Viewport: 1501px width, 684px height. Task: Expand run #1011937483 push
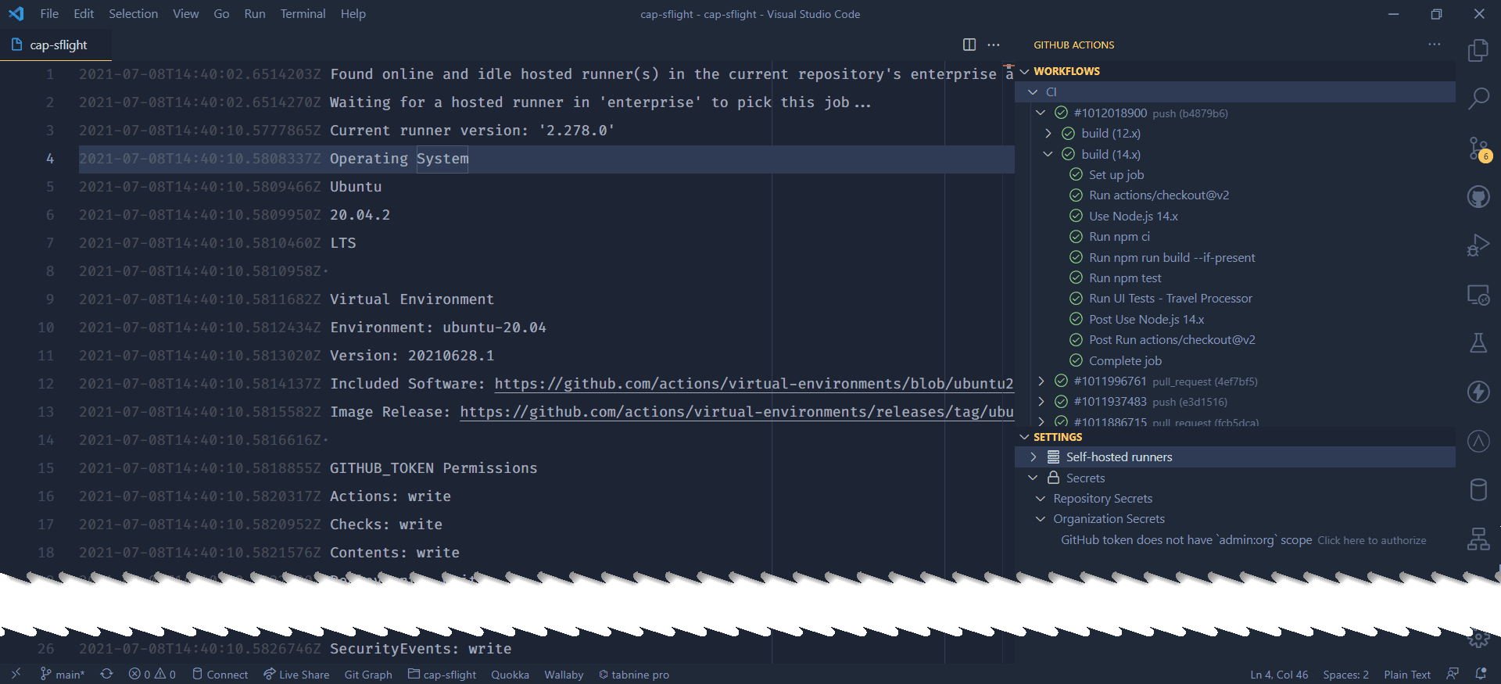pyautogui.click(x=1041, y=401)
